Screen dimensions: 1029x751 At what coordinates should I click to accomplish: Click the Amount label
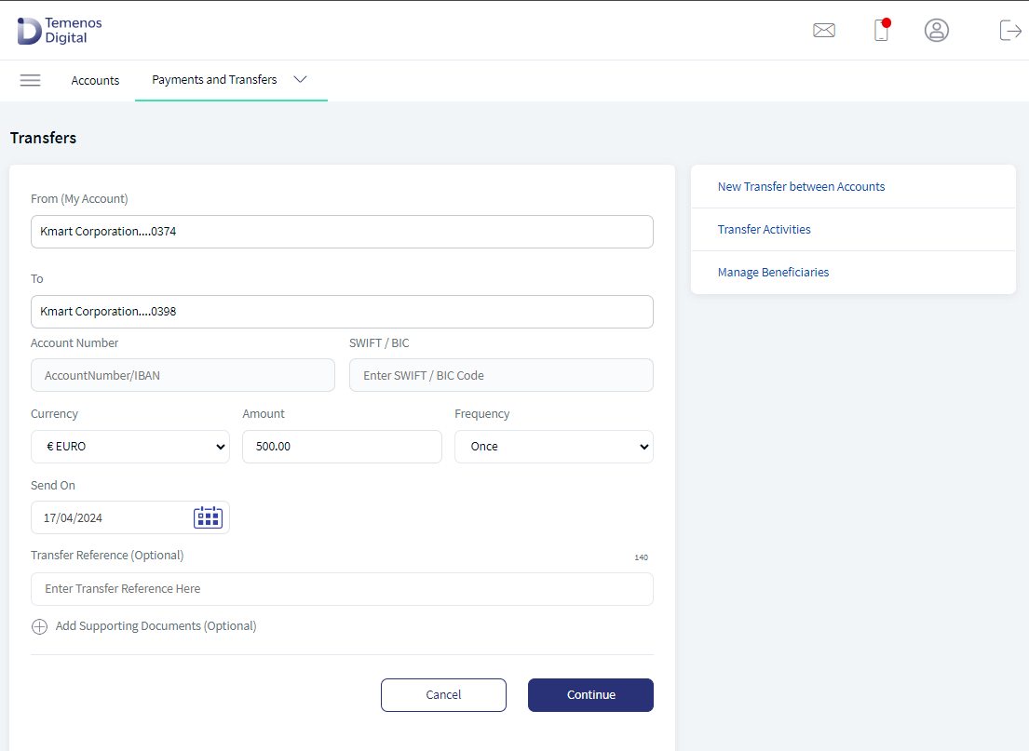(264, 414)
